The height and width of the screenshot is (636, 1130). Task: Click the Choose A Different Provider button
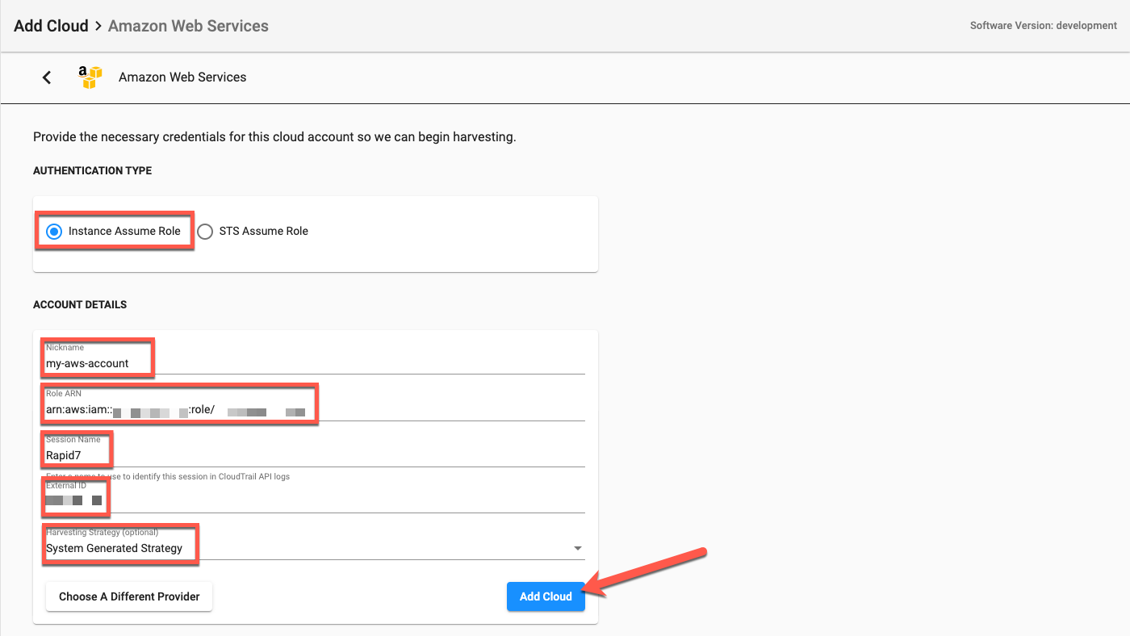129,596
